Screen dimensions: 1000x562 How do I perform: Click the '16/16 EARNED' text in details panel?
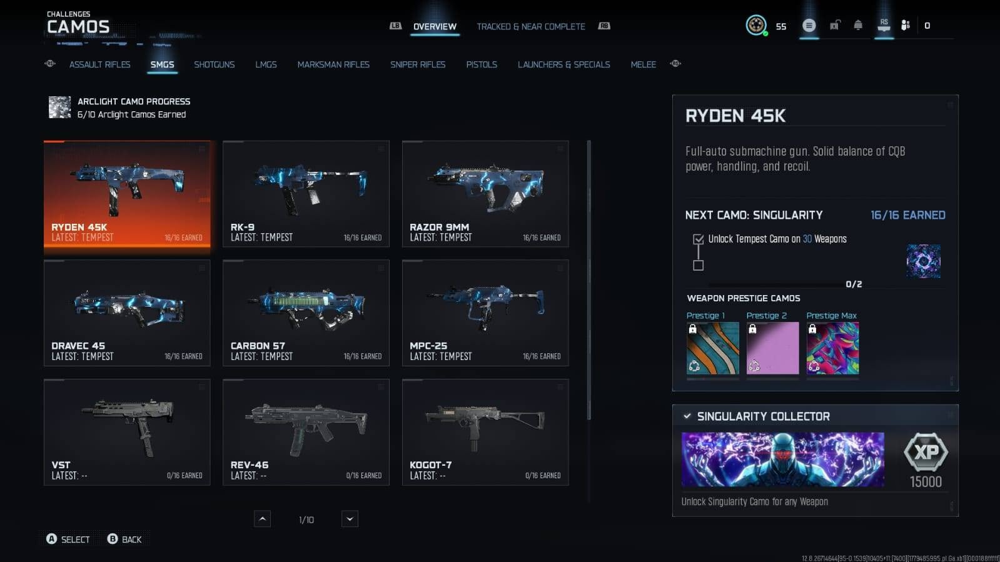tap(907, 215)
